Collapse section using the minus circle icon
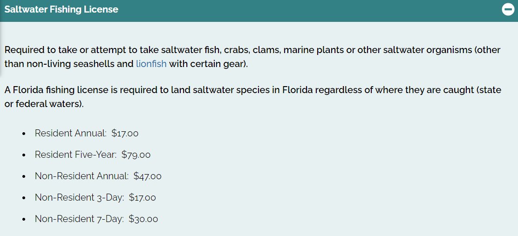The image size is (518, 236). (508, 10)
